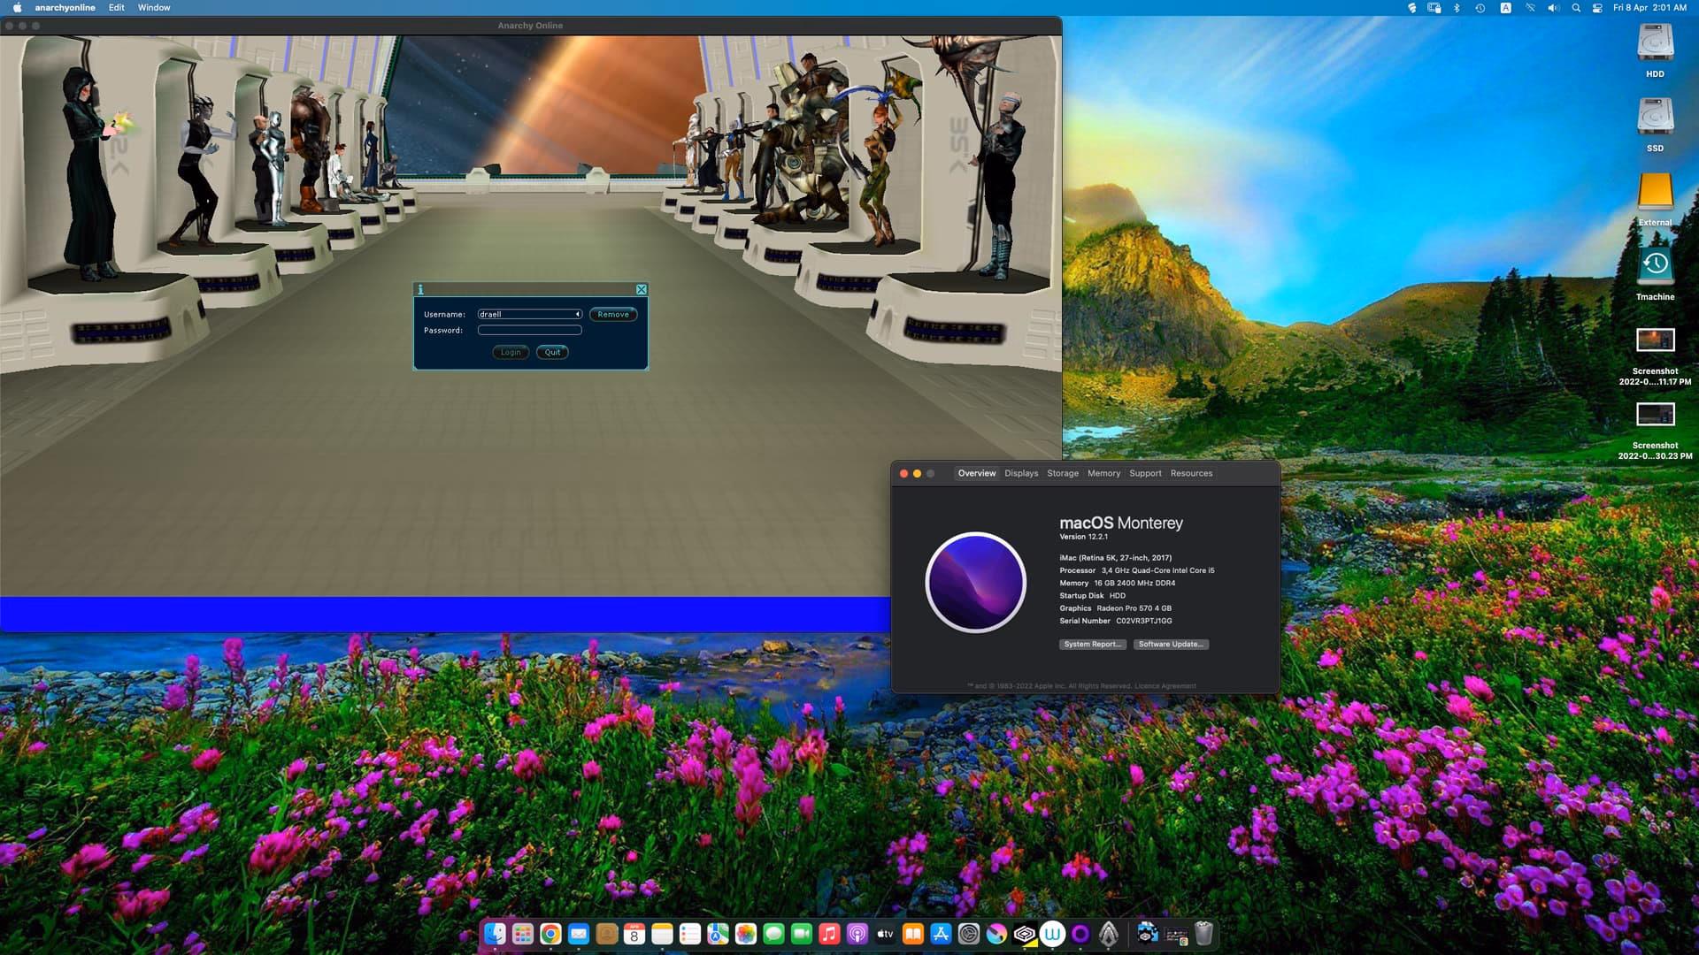
Task: Open Apple TV from the Dock
Action: point(885,934)
